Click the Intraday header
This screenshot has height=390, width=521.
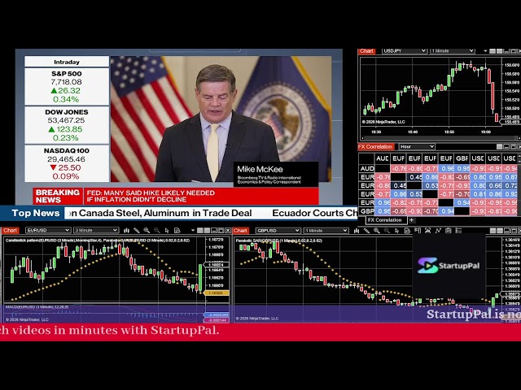click(67, 62)
